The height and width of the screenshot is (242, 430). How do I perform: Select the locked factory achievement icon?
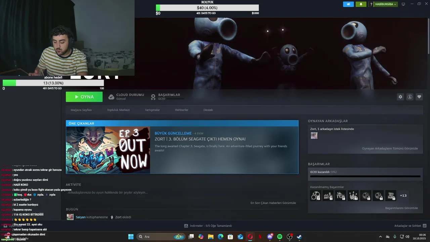pos(328,195)
